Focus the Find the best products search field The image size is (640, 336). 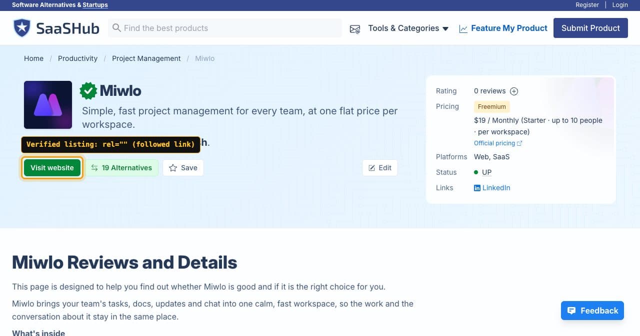[225, 28]
